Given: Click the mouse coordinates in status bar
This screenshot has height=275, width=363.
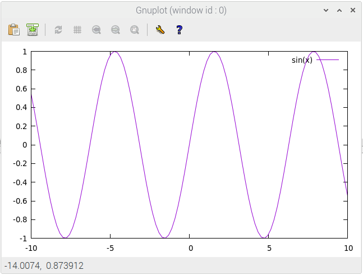Looking at the screenshot, I should [x=44, y=265].
